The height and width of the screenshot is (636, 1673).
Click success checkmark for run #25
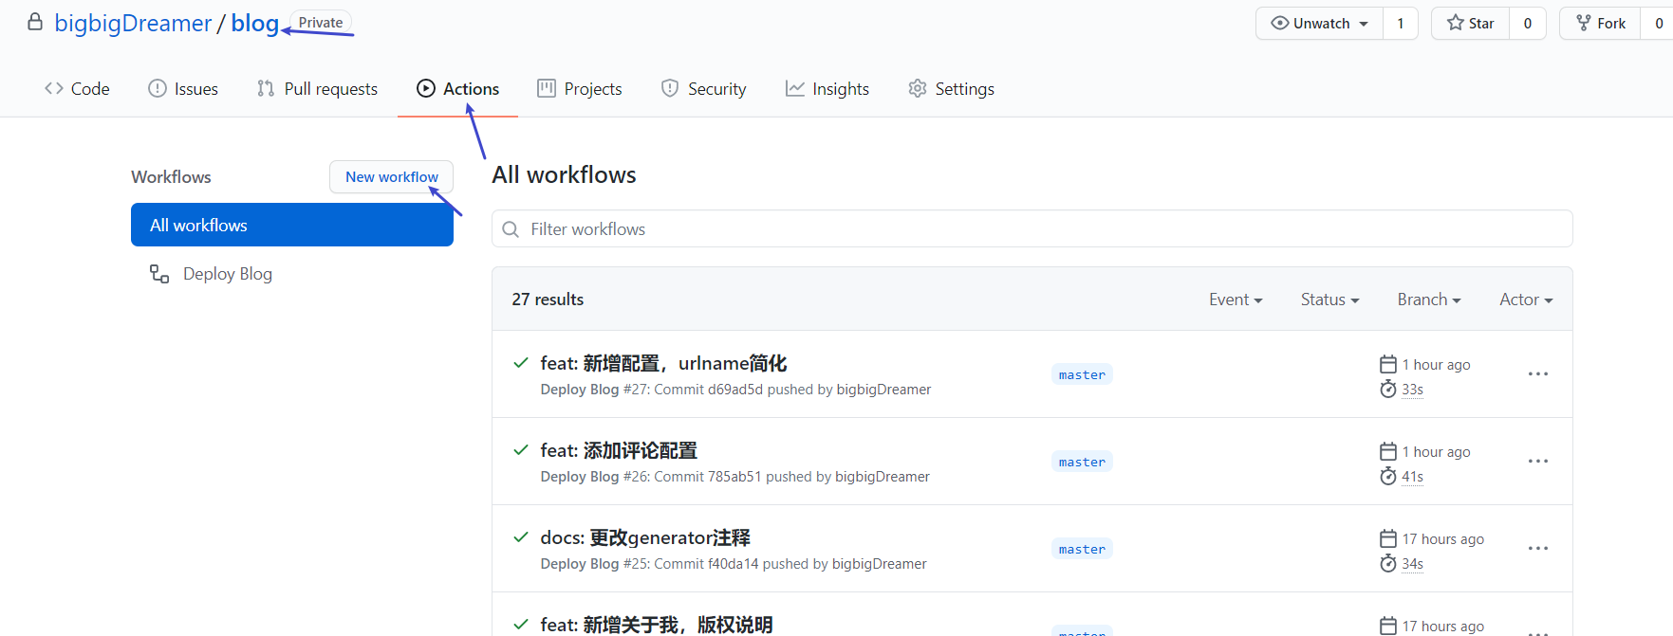tap(521, 537)
